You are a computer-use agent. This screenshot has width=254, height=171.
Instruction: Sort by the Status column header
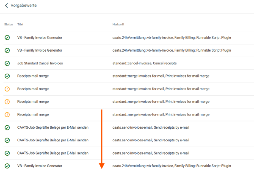coord(8,25)
